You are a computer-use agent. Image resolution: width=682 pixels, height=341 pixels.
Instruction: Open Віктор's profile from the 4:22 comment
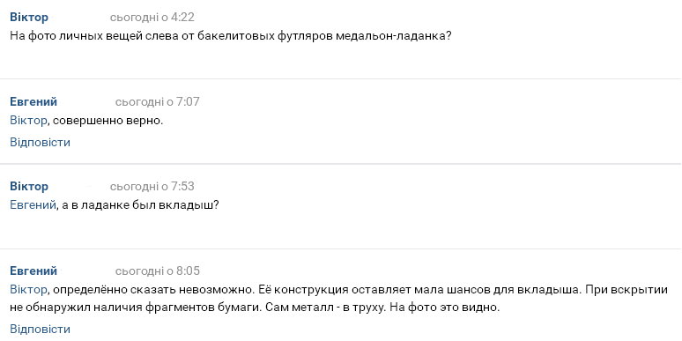pos(29,18)
